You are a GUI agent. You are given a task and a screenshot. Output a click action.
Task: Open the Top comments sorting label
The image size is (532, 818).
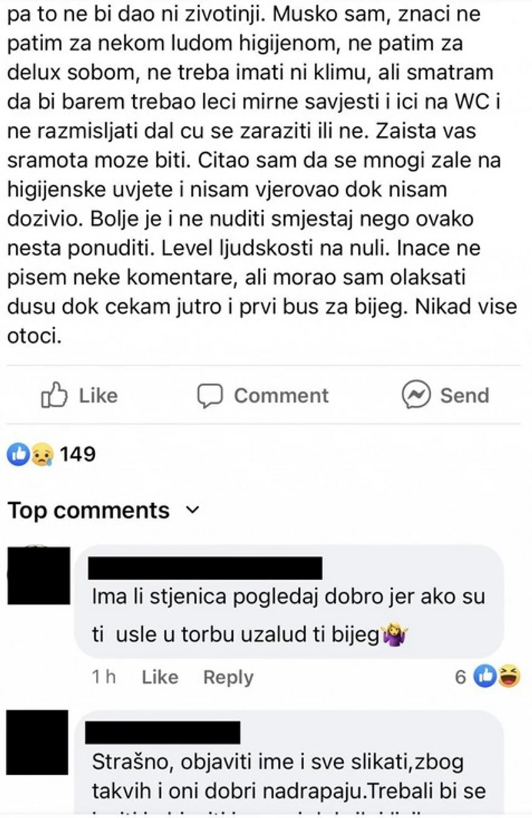click(89, 511)
